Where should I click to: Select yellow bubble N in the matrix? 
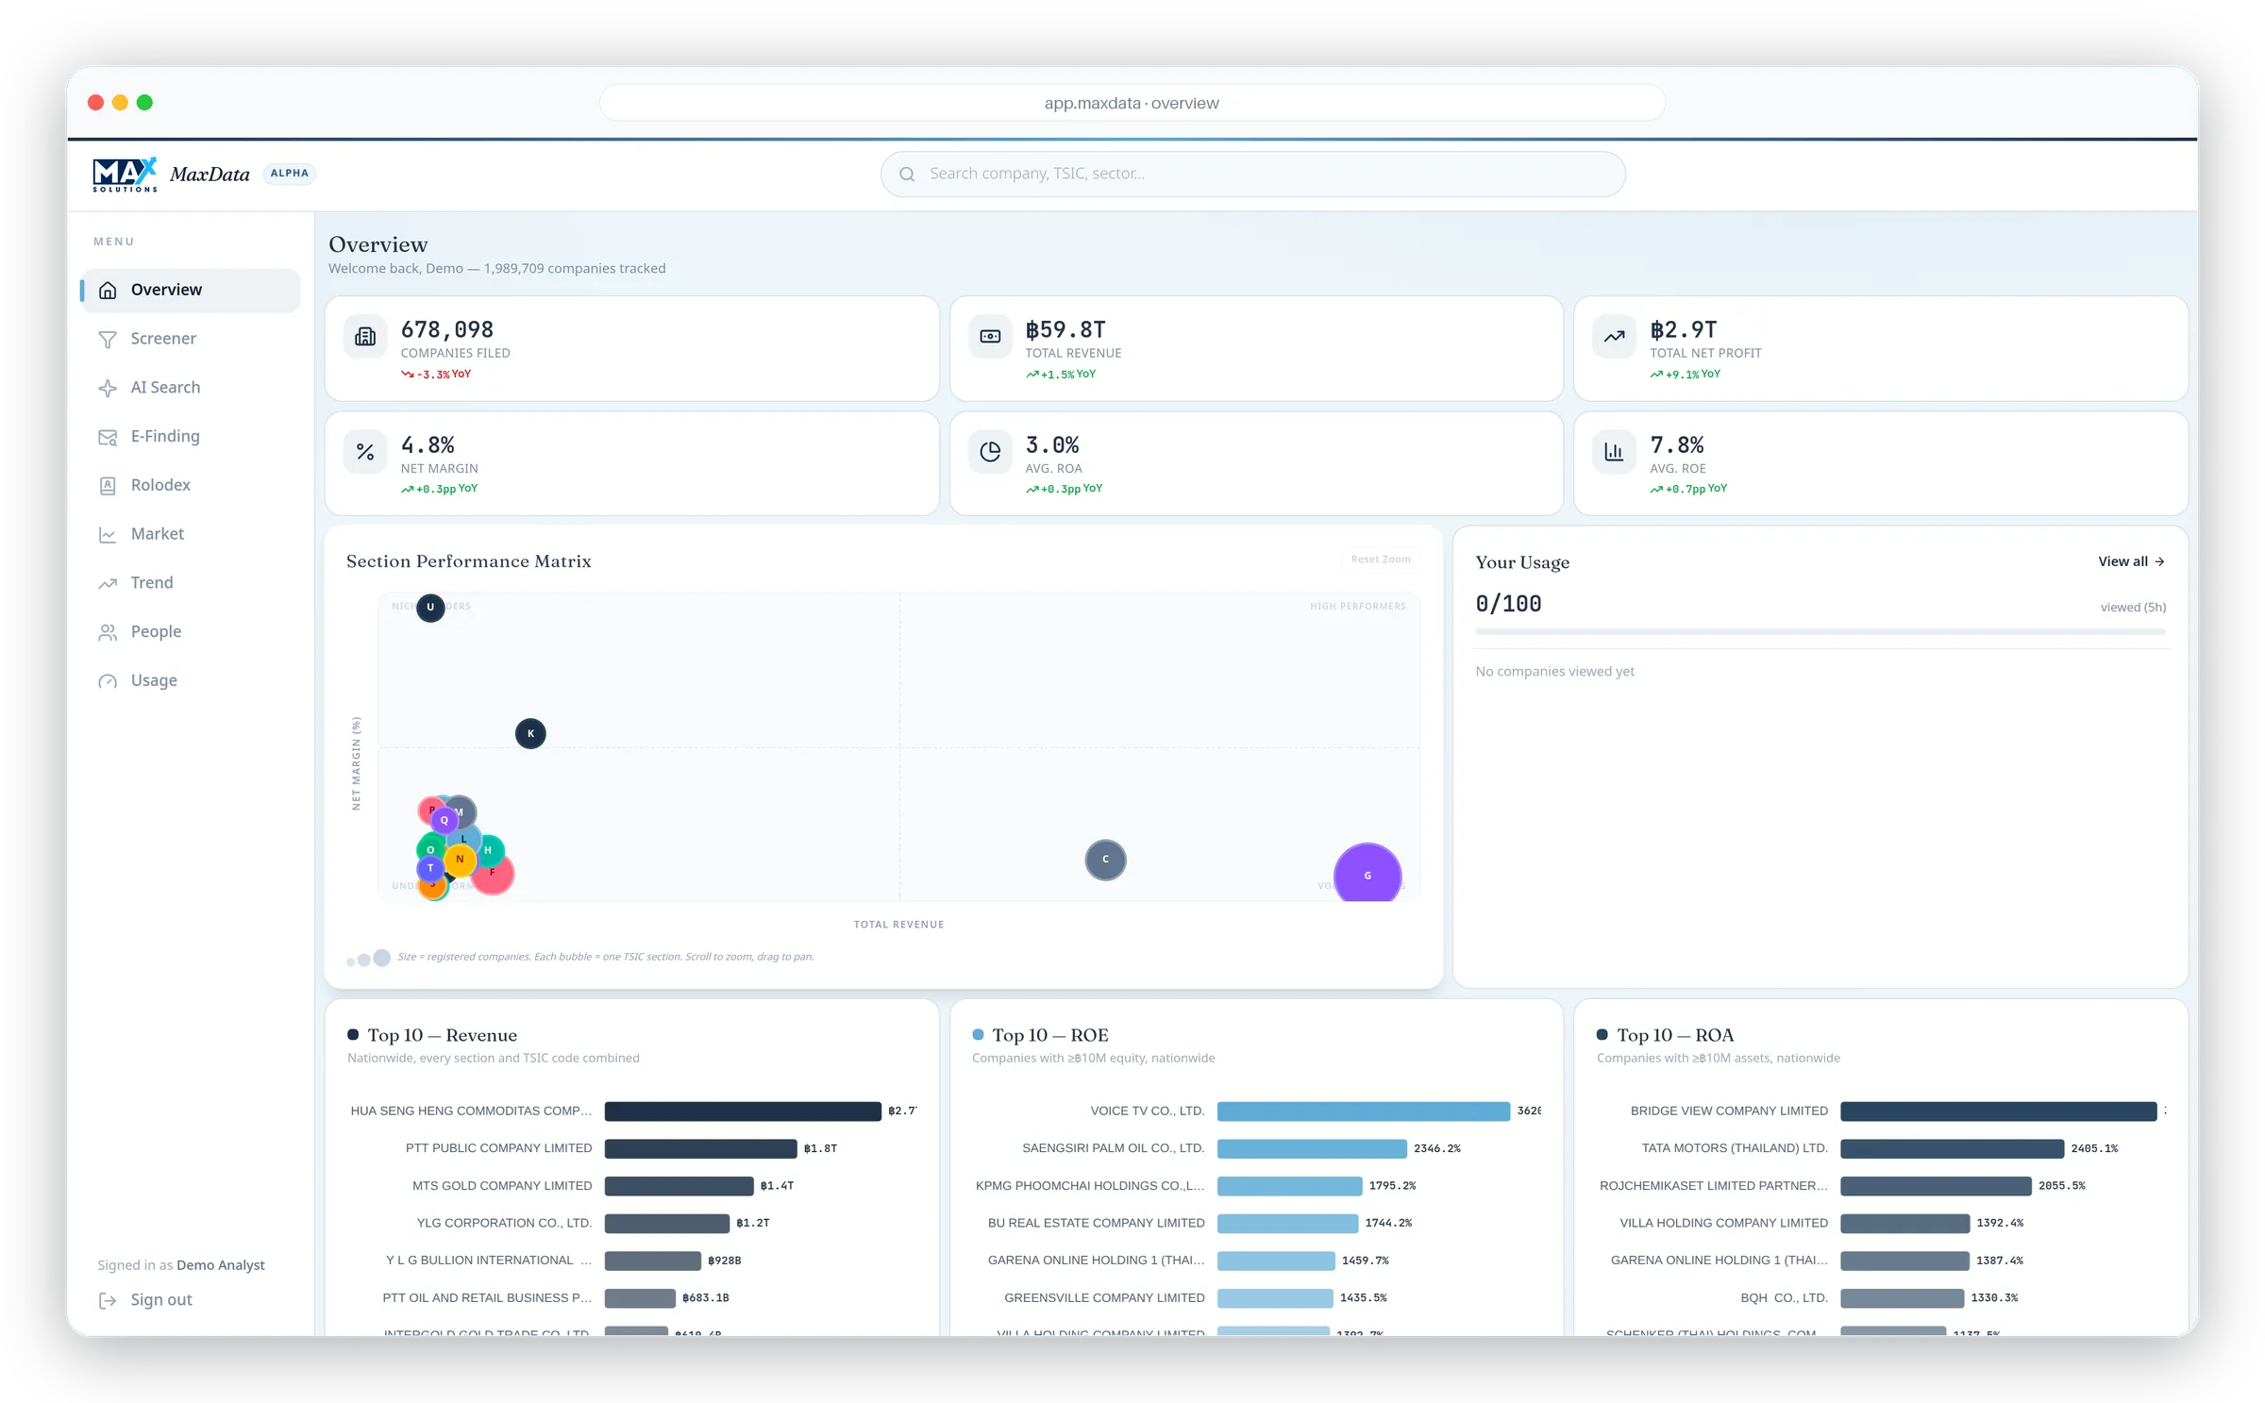tap(460, 860)
